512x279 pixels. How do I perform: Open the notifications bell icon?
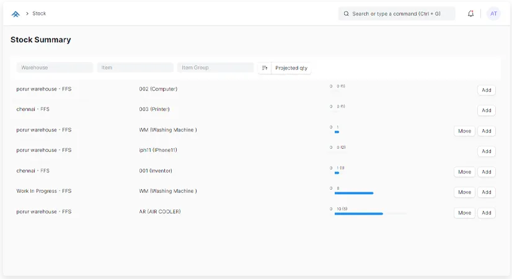click(470, 14)
